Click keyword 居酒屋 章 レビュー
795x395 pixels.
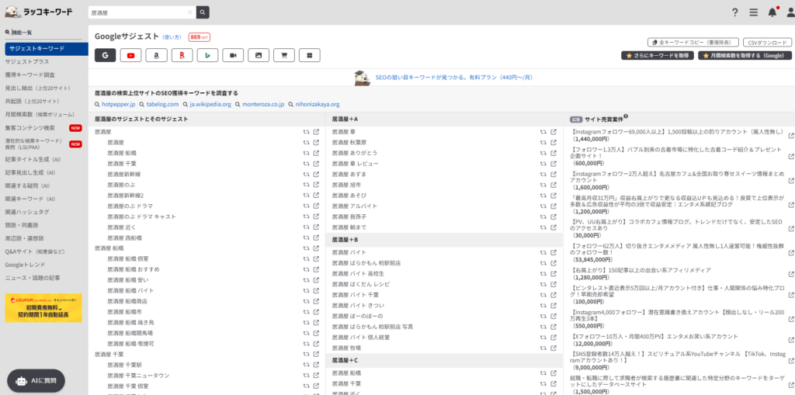coord(355,164)
